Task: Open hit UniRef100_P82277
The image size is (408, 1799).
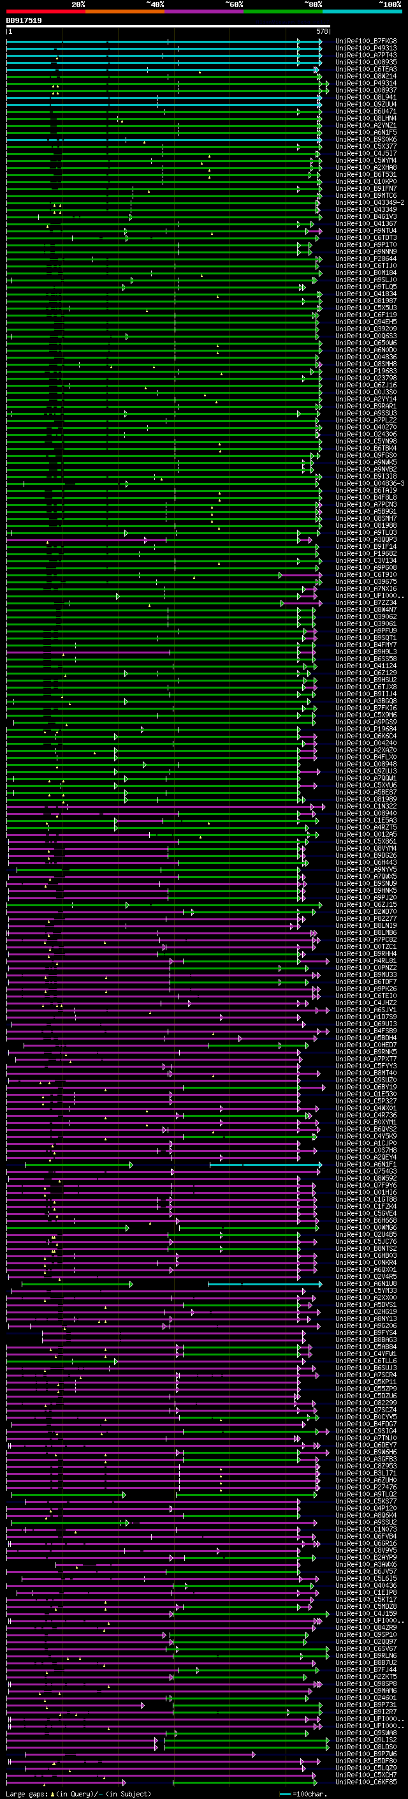Action: click(x=365, y=919)
